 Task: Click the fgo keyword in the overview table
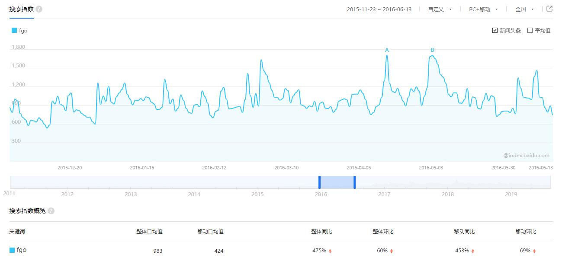pyautogui.click(x=21, y=250)
